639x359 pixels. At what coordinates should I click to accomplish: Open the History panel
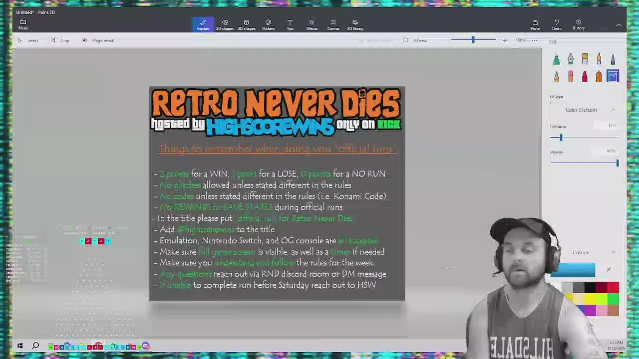coord(579,24)
